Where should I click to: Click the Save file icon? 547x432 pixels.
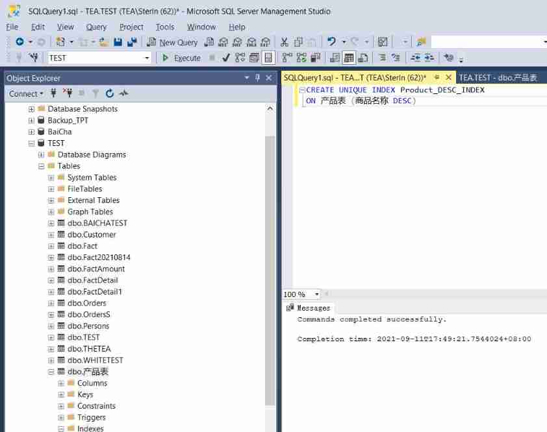118,42
